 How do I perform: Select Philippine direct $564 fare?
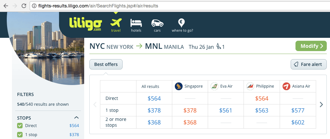coord(262,99)
